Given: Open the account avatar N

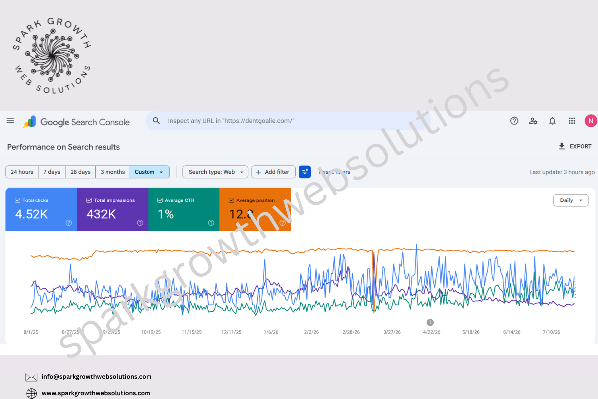Looking at the screenshot, I should pos(591,121).
